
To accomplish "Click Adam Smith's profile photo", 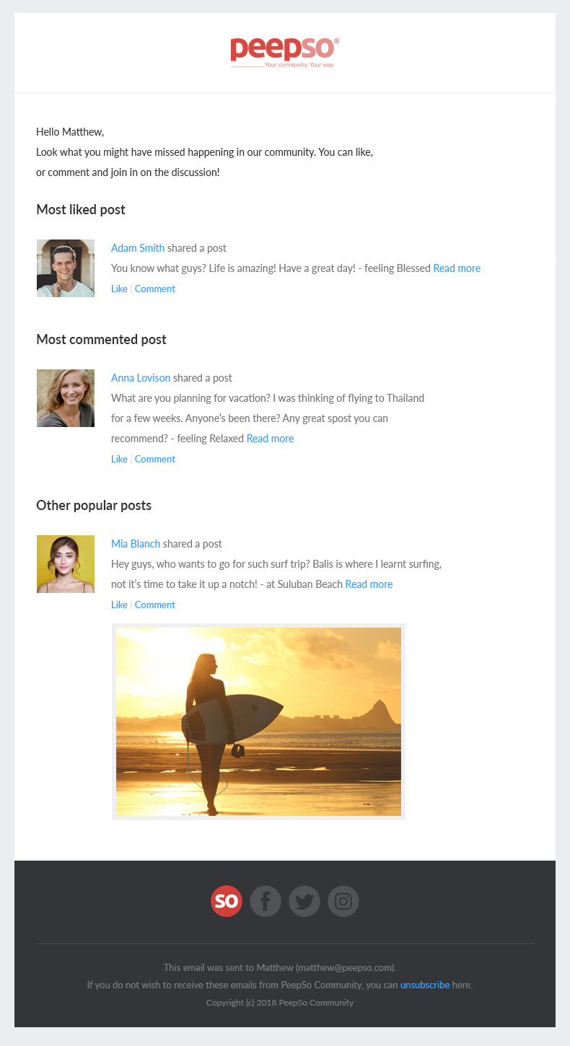I will click(66, 268).
